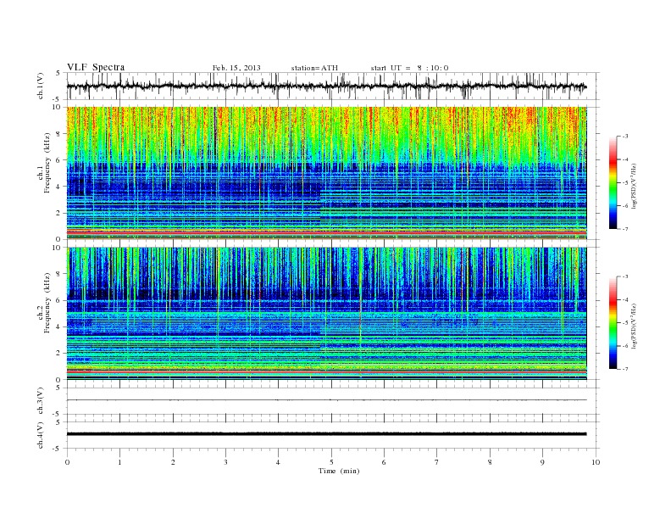Click the ch.1 spectrogram 2 kHz tick label
Image resolution: width=671 pixels, height=519 pixels.
click(x=58, y=213)
